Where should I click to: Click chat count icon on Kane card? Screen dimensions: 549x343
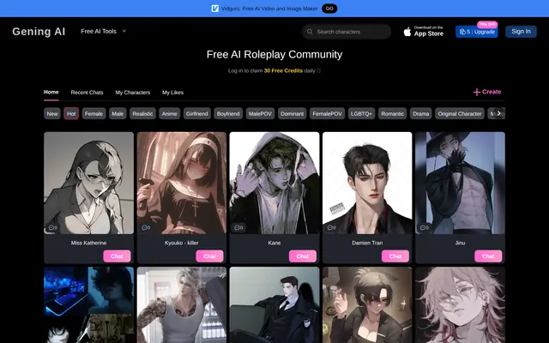point(238,227)
